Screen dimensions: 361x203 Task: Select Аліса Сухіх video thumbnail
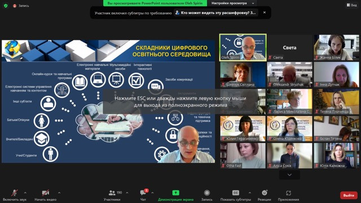pos(289,156)
